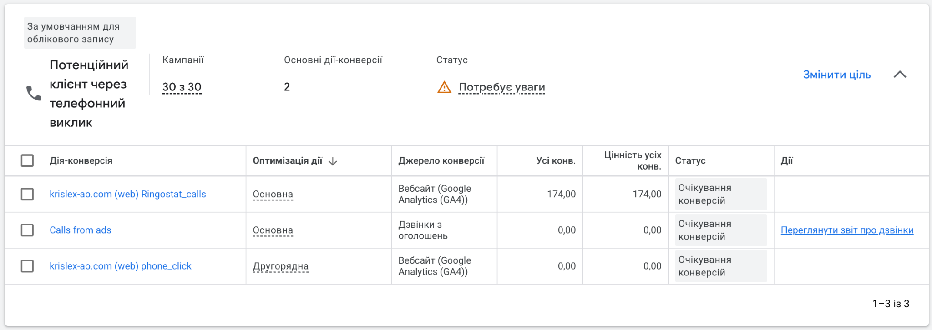Click the 1–3 із 3 pagination text

(891, 304)
